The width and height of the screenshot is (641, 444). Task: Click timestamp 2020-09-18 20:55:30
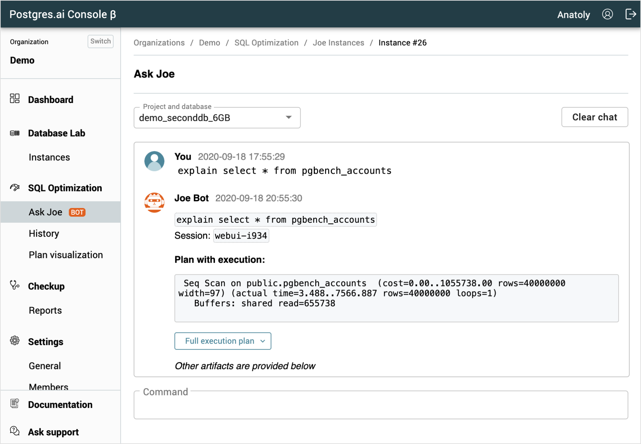259,198
